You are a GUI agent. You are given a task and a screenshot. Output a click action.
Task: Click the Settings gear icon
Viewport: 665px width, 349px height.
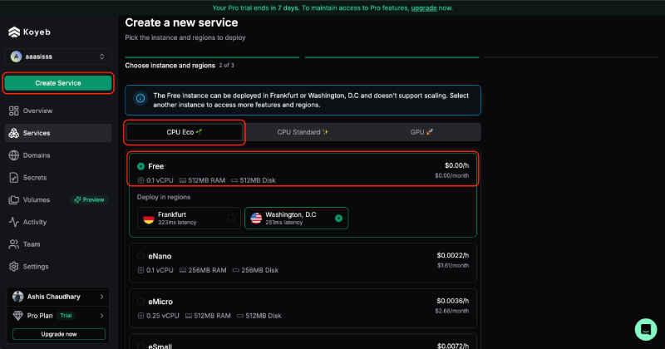13,267
